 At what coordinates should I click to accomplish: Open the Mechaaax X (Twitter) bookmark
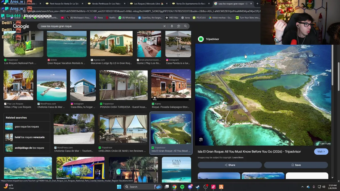pos(78,18)
